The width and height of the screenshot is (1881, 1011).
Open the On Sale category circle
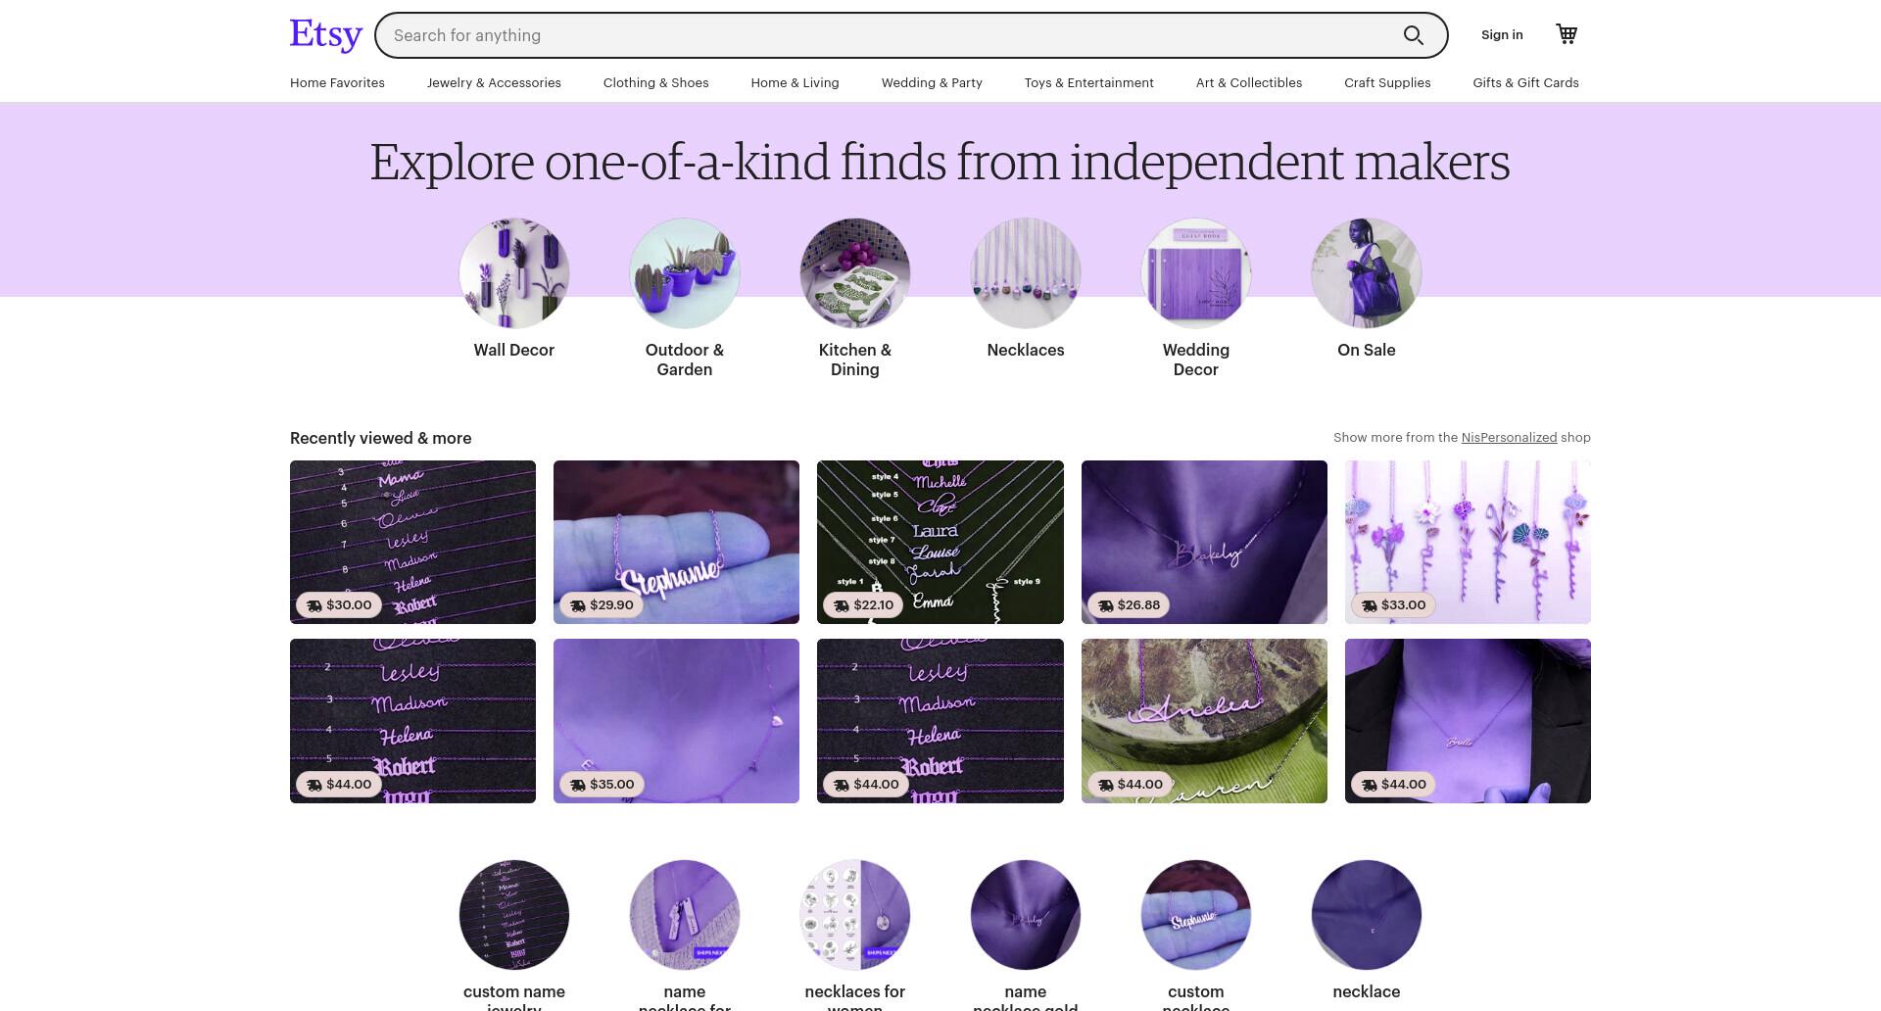(x=1367, y=272)
